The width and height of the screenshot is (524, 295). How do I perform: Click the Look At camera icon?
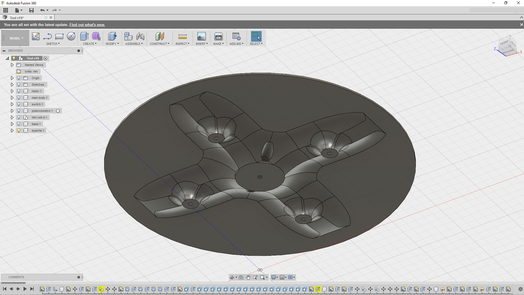point(241,277)
